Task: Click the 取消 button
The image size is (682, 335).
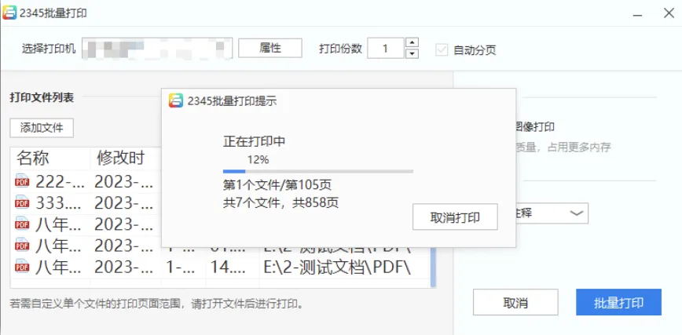Action: point(515,302)
